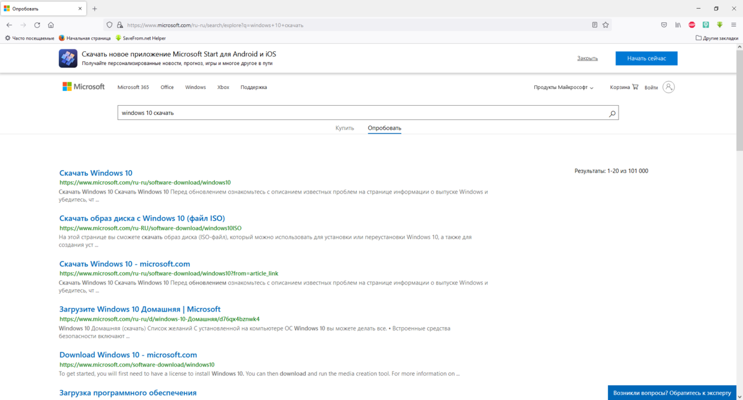Toggle reader view in address bar

tap(594, 25)
